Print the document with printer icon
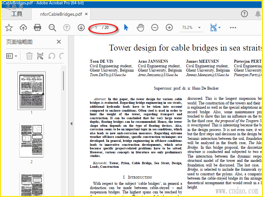 (38, 28)
